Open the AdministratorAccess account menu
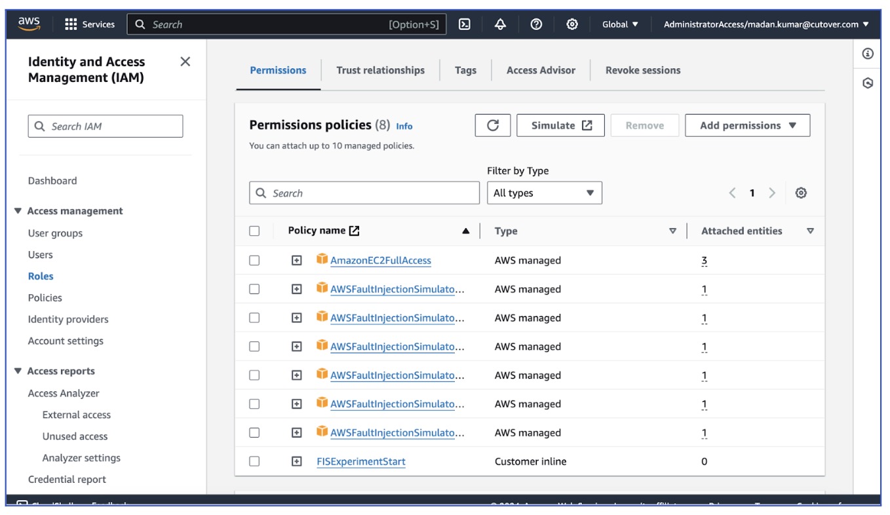 (x=766, y=24)
